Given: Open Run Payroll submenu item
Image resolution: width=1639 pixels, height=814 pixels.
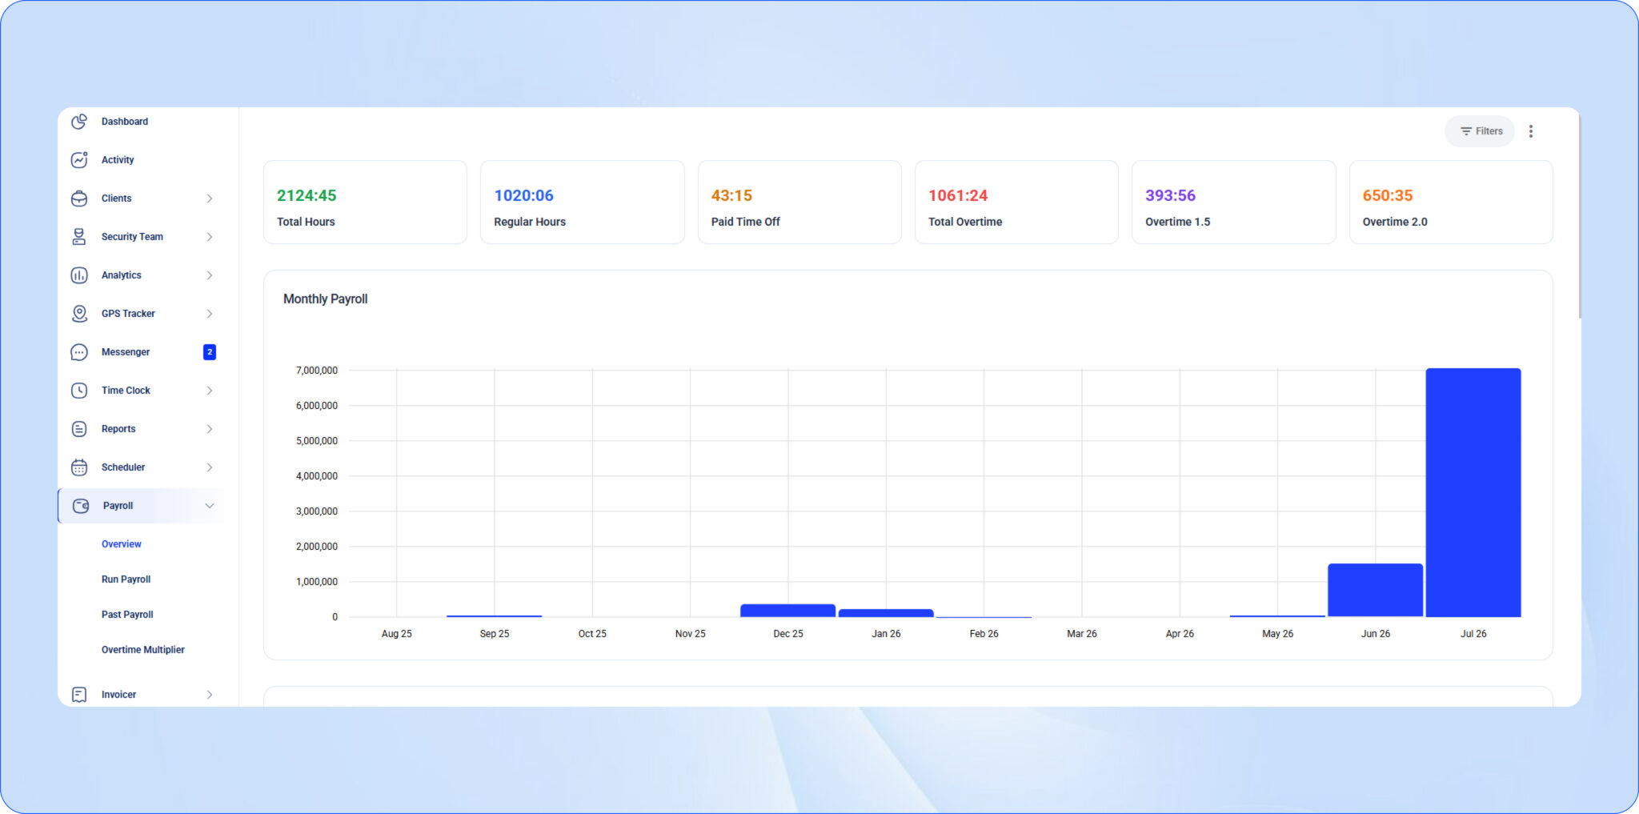Looking at the screenshot, I should click(126, 579).
